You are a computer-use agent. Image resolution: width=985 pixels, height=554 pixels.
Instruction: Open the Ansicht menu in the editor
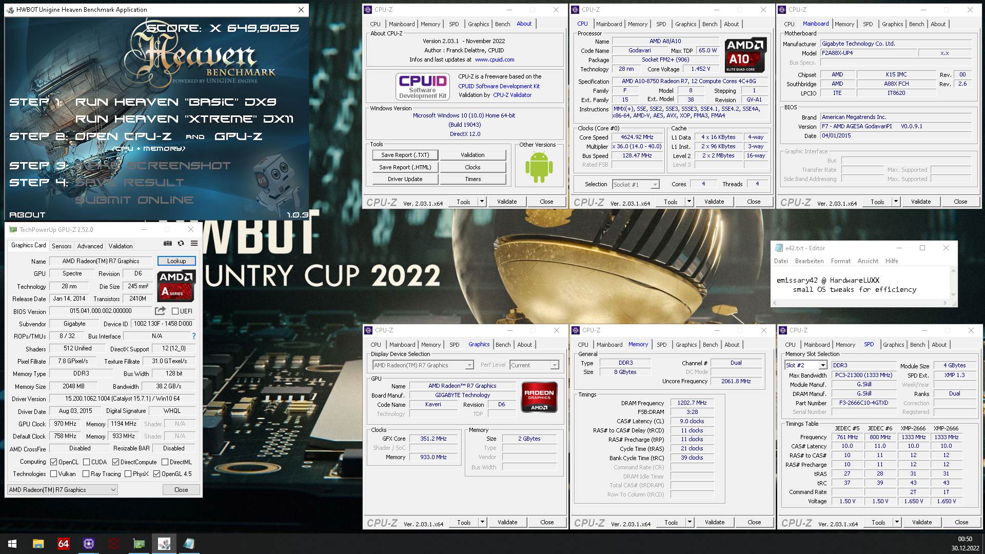pos(868,261)
